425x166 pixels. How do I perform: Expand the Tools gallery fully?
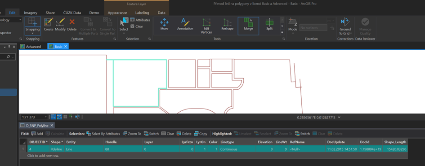coord(282,32)
